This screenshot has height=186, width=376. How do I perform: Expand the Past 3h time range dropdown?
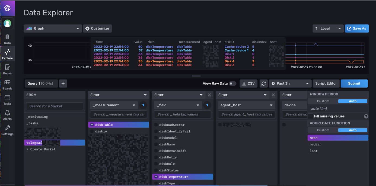pyautogui.click(x=290, y=84)
